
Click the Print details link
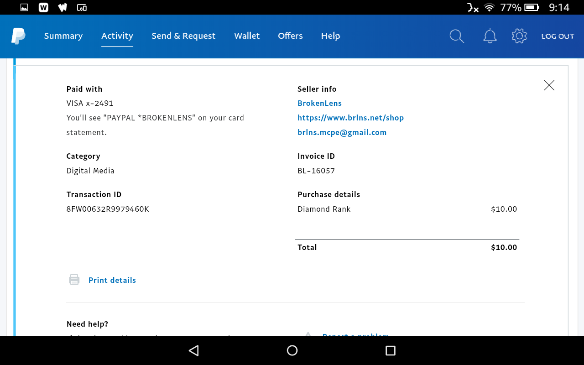(112, 280)
